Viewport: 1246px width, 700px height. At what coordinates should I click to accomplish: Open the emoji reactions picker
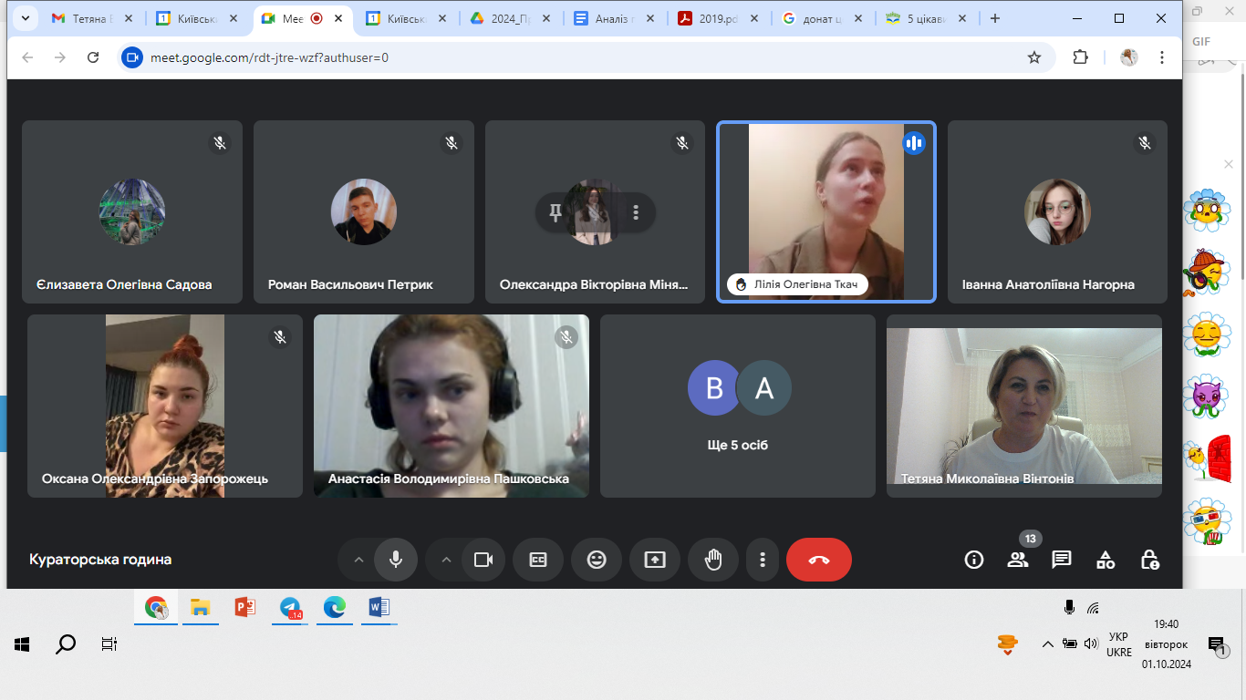tap(597, 560)
